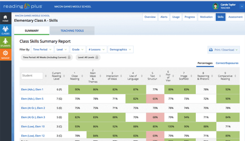Switch view to Percentages
This screenshot has width=245, height=141.
(x=205, y=63)
